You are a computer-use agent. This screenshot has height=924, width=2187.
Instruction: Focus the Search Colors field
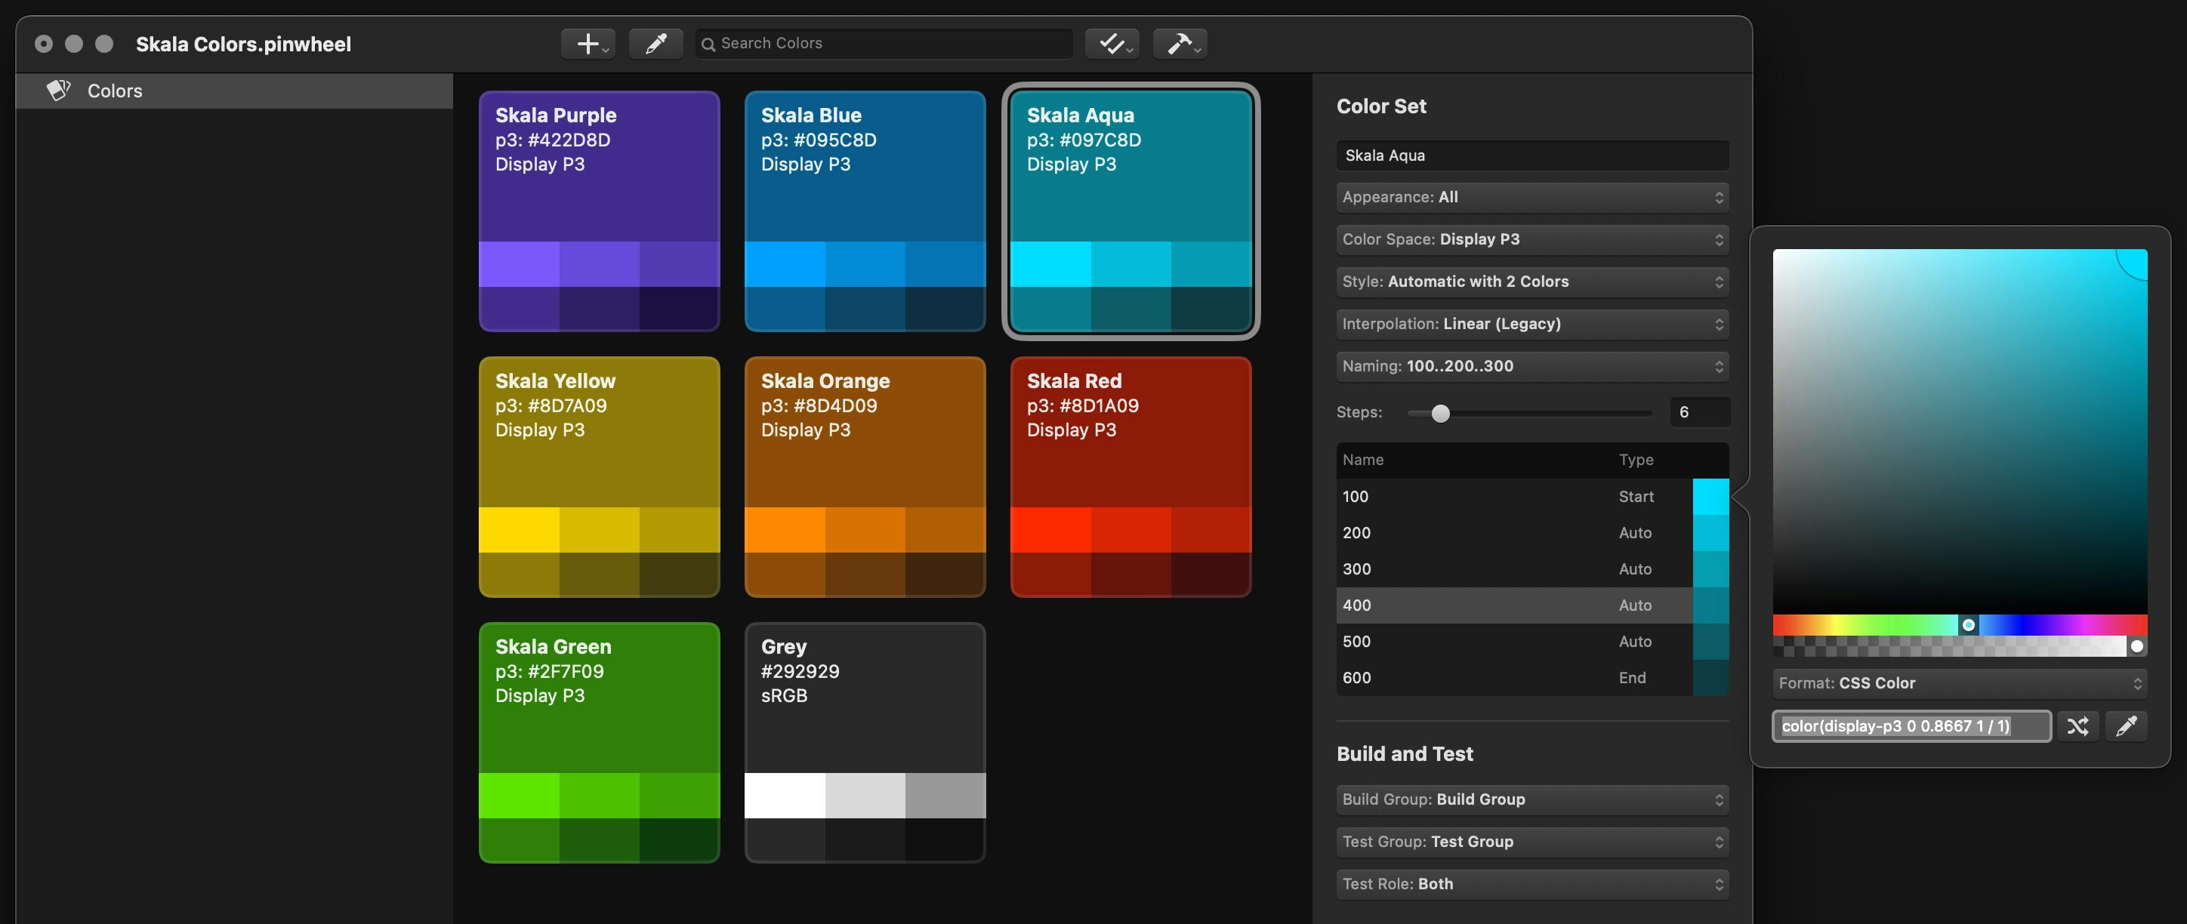pos(884,43)
